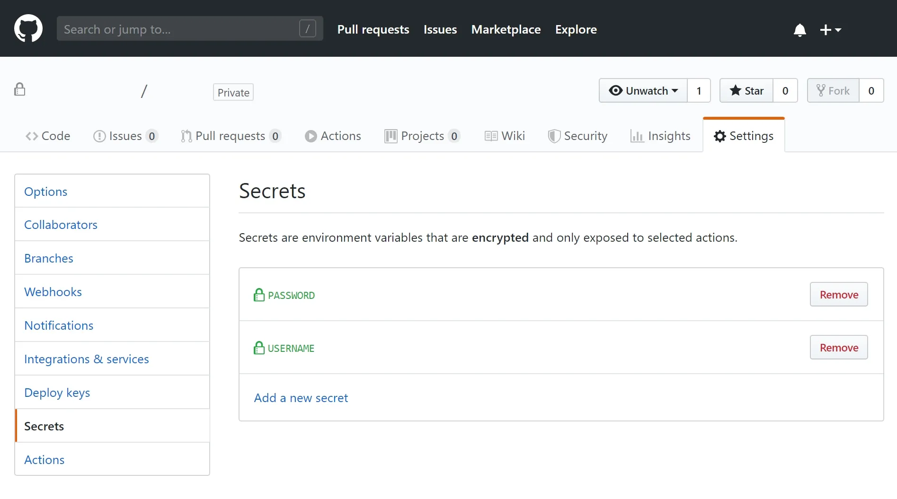
Task: Click the Actions play icon tab
Action: (x=311, y=136)
